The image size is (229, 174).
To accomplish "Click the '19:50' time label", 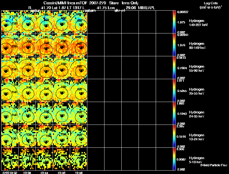I will (61, 173).
